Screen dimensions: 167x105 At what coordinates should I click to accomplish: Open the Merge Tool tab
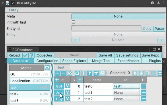click(x=101, y=61)
